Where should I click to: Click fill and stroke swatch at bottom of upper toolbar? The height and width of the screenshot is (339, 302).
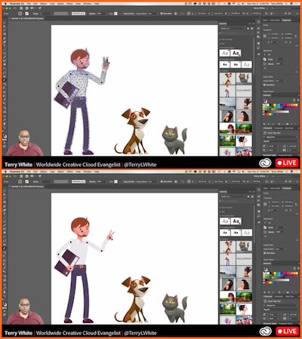(x=5, y=137)
